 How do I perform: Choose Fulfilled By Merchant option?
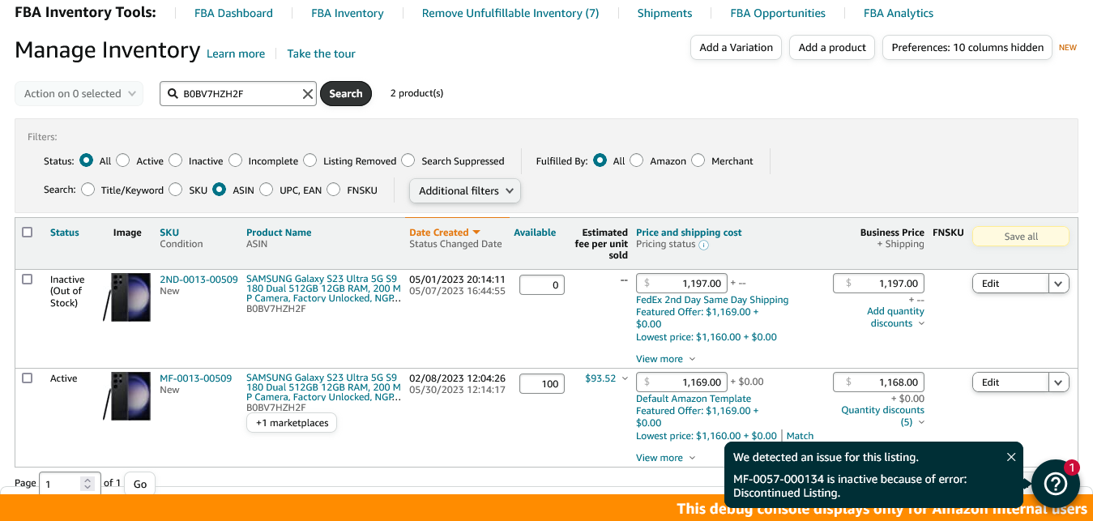pos(698,160)
